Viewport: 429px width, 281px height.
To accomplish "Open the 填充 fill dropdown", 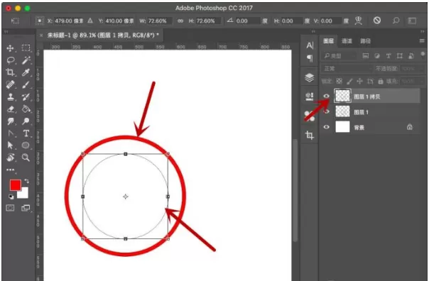I will click(x=412, y=81).
